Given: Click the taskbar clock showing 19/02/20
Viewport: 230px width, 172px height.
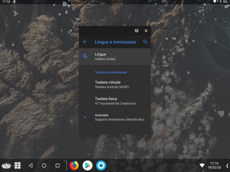Looking at the screenshot, I should click(x=214, y=165).
